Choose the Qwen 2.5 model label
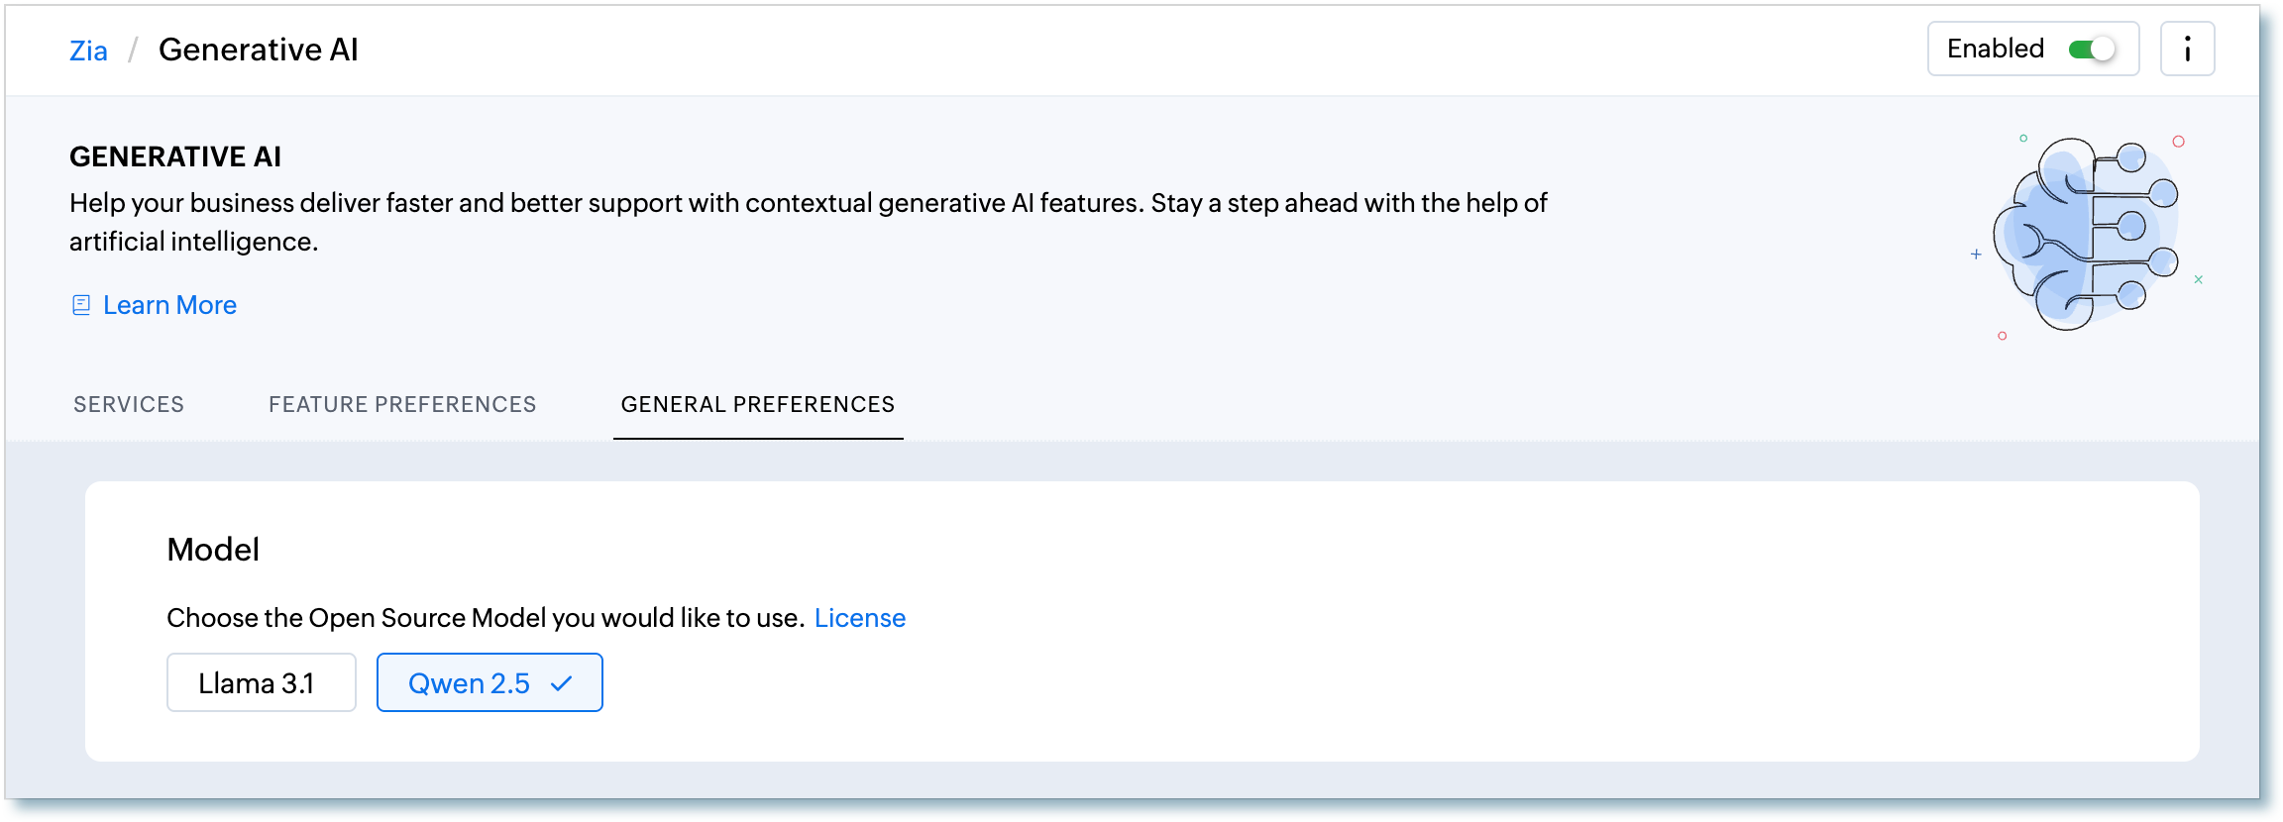 (469, 683)
